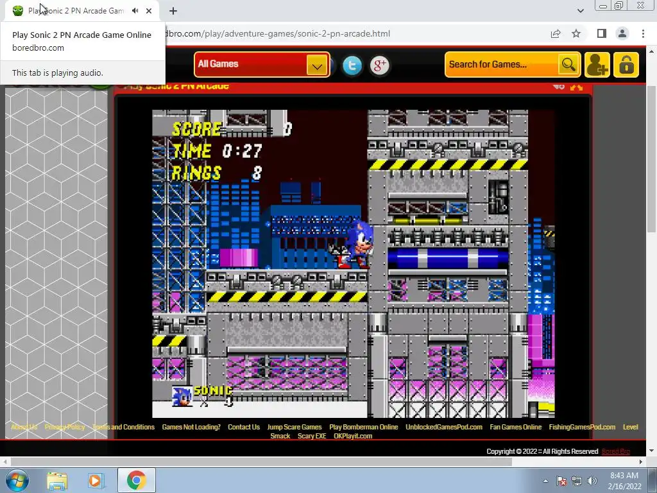Click the address bar URL
The width and height of the screenshot is (657, 493).
point(278,33)
